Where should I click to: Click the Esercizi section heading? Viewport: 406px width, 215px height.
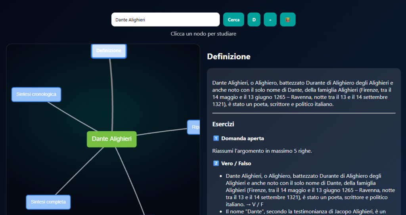coord(223,124)
